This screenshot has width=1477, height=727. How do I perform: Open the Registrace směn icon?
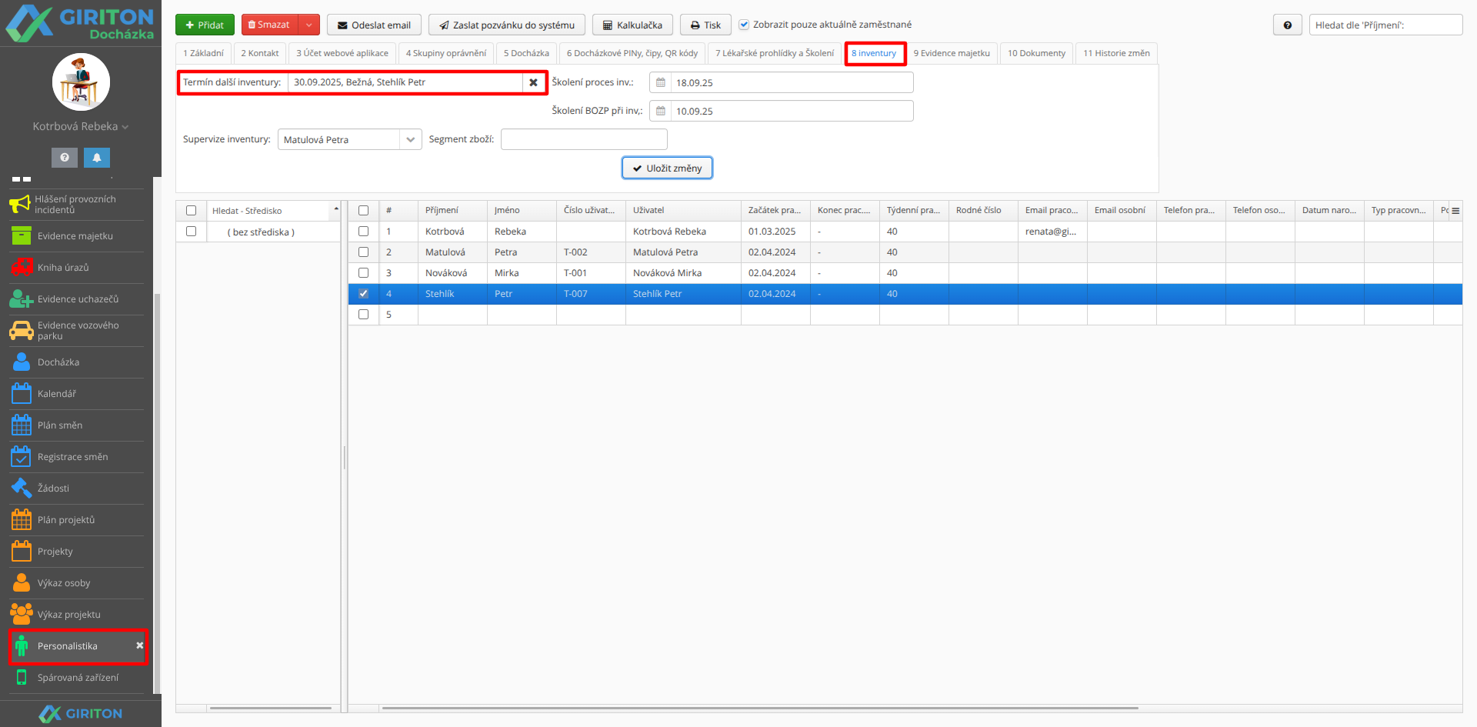[x=22, y=457]
